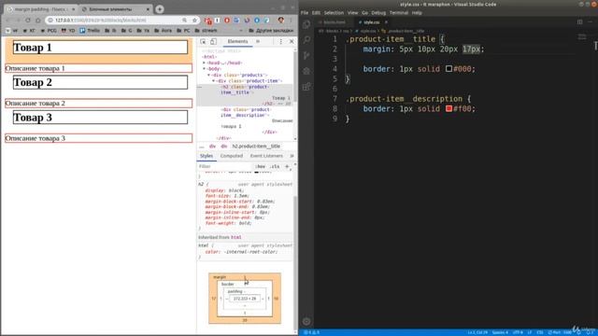Open the Debug menu
This screenshot has width=598, height=336.
(378, 12)
